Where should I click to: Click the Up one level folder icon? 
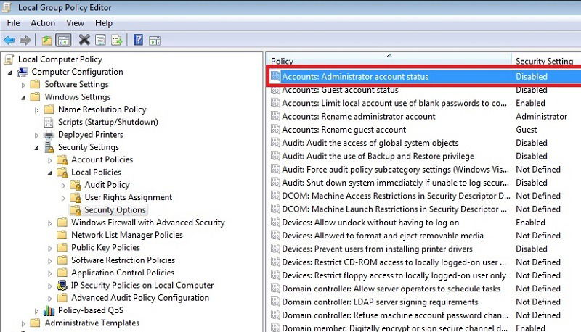click(46, 40)
